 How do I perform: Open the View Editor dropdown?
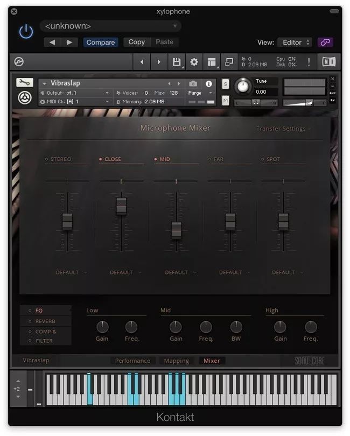(x=295, y=43)
